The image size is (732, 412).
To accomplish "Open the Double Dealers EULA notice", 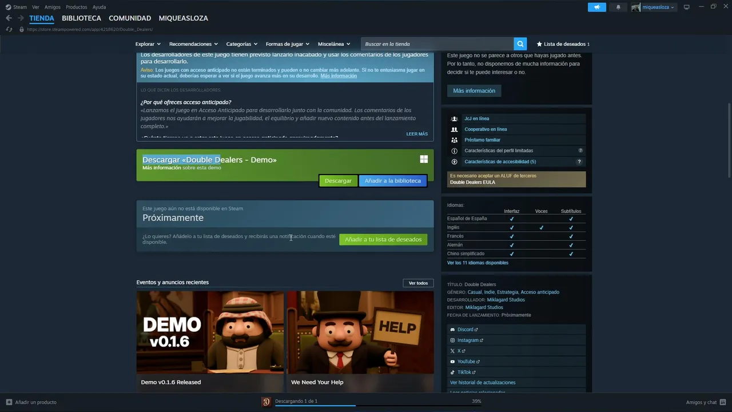I will click(x=516, y=179).
